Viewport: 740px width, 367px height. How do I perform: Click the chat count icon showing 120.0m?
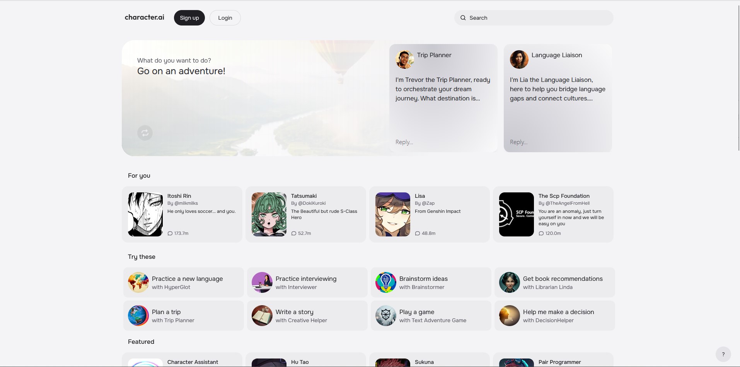pos(541,233)
